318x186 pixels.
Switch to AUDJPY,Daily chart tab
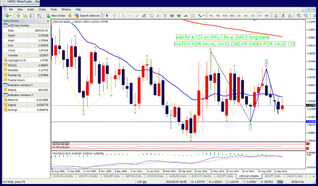pos(273,176)
